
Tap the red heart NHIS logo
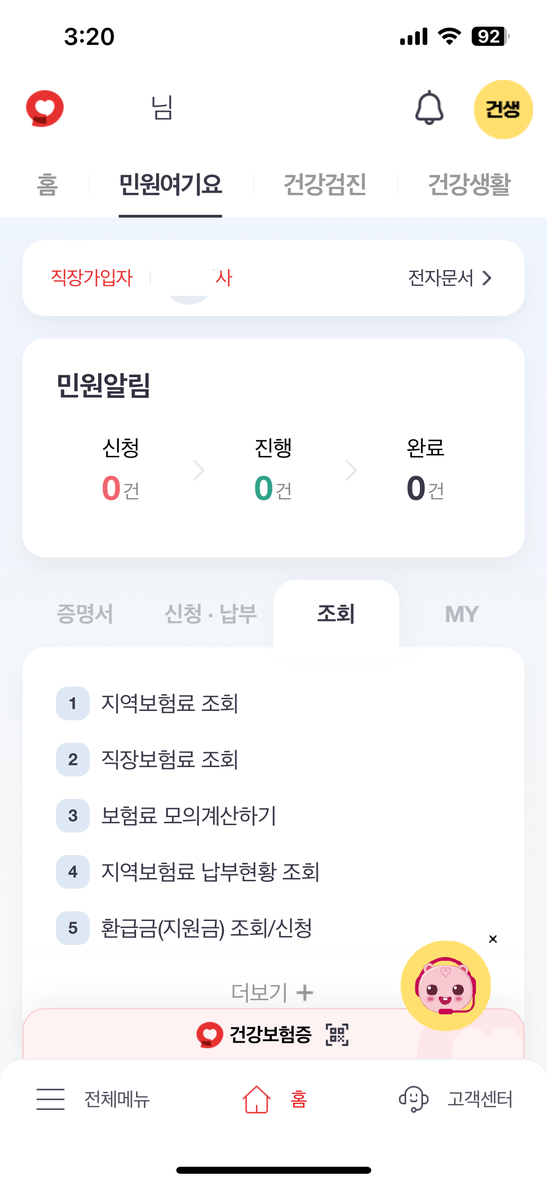click(x=45, y=108)
